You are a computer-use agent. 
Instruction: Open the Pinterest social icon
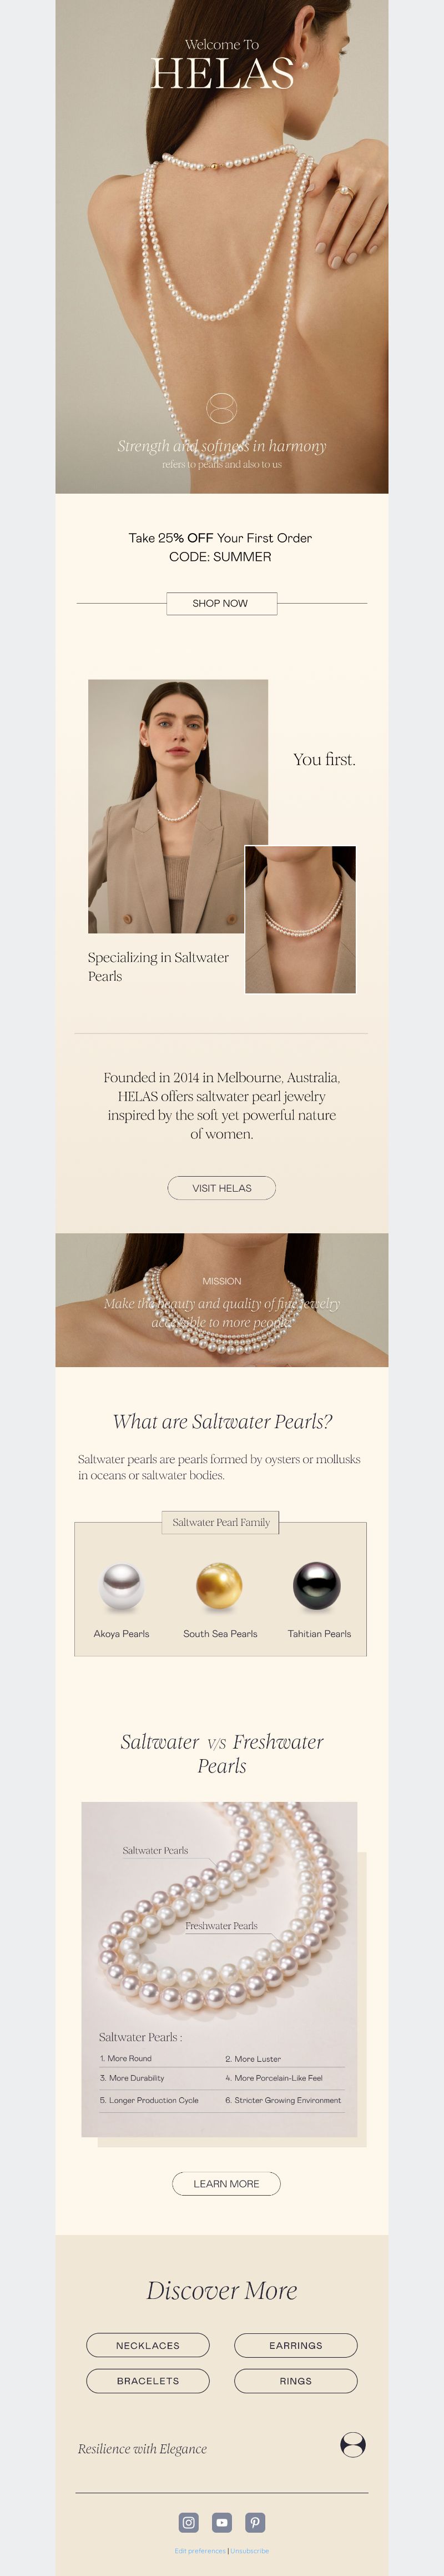pos(256,2522)
